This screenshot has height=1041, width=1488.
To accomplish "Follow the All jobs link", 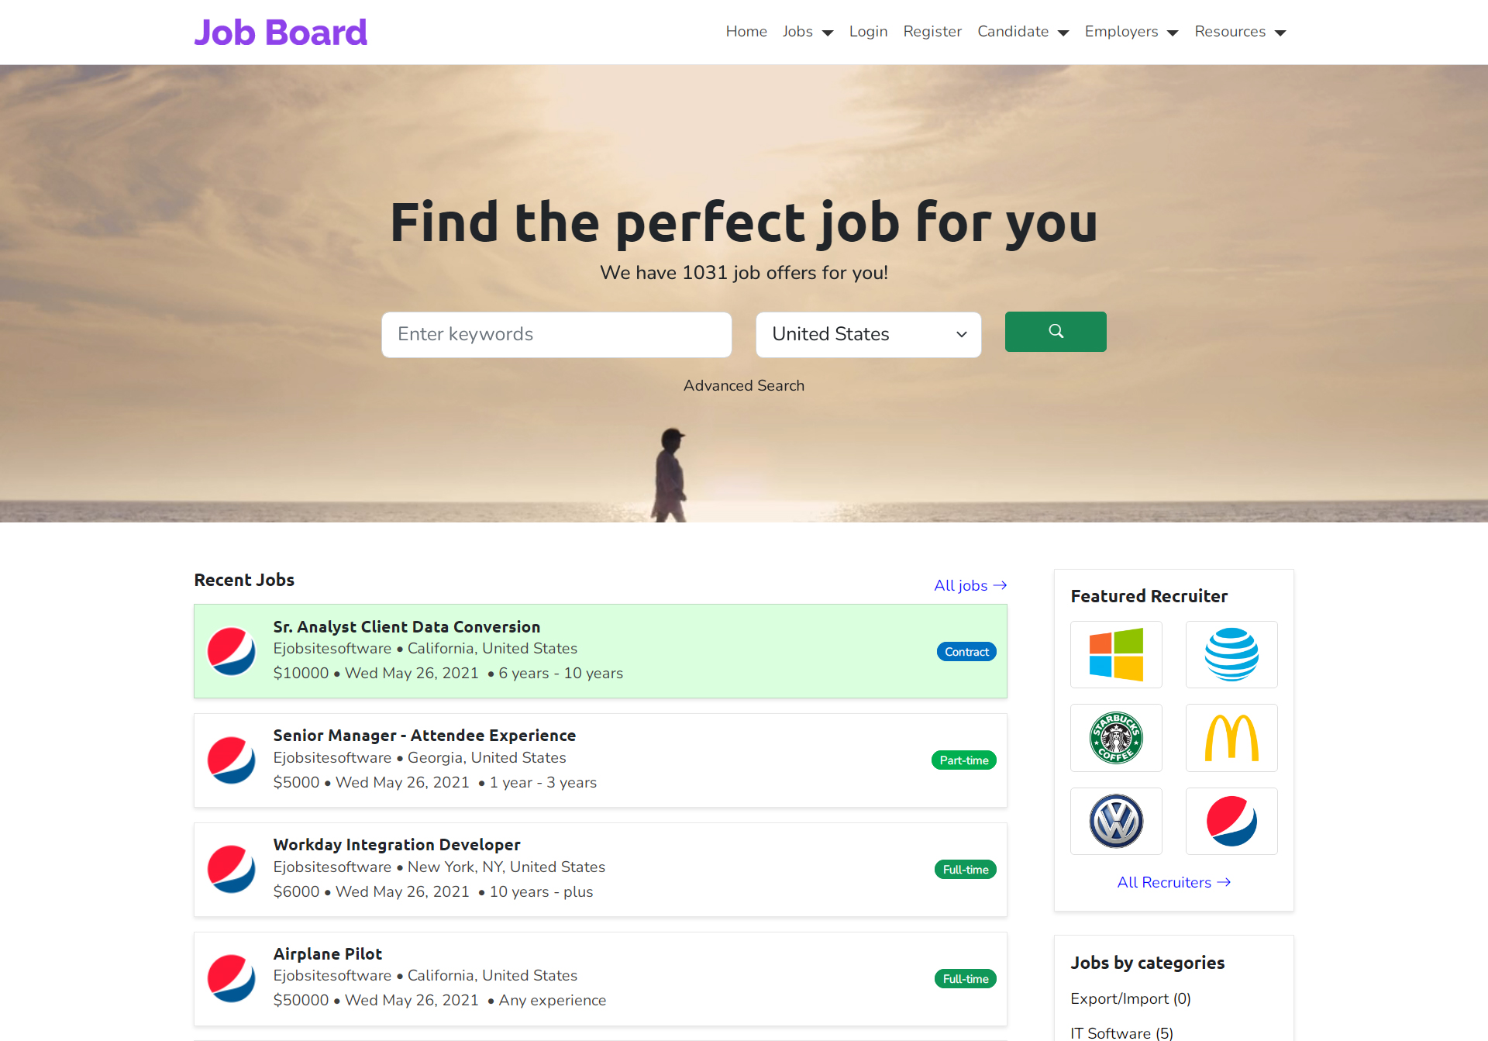I will tap(970, 585).
